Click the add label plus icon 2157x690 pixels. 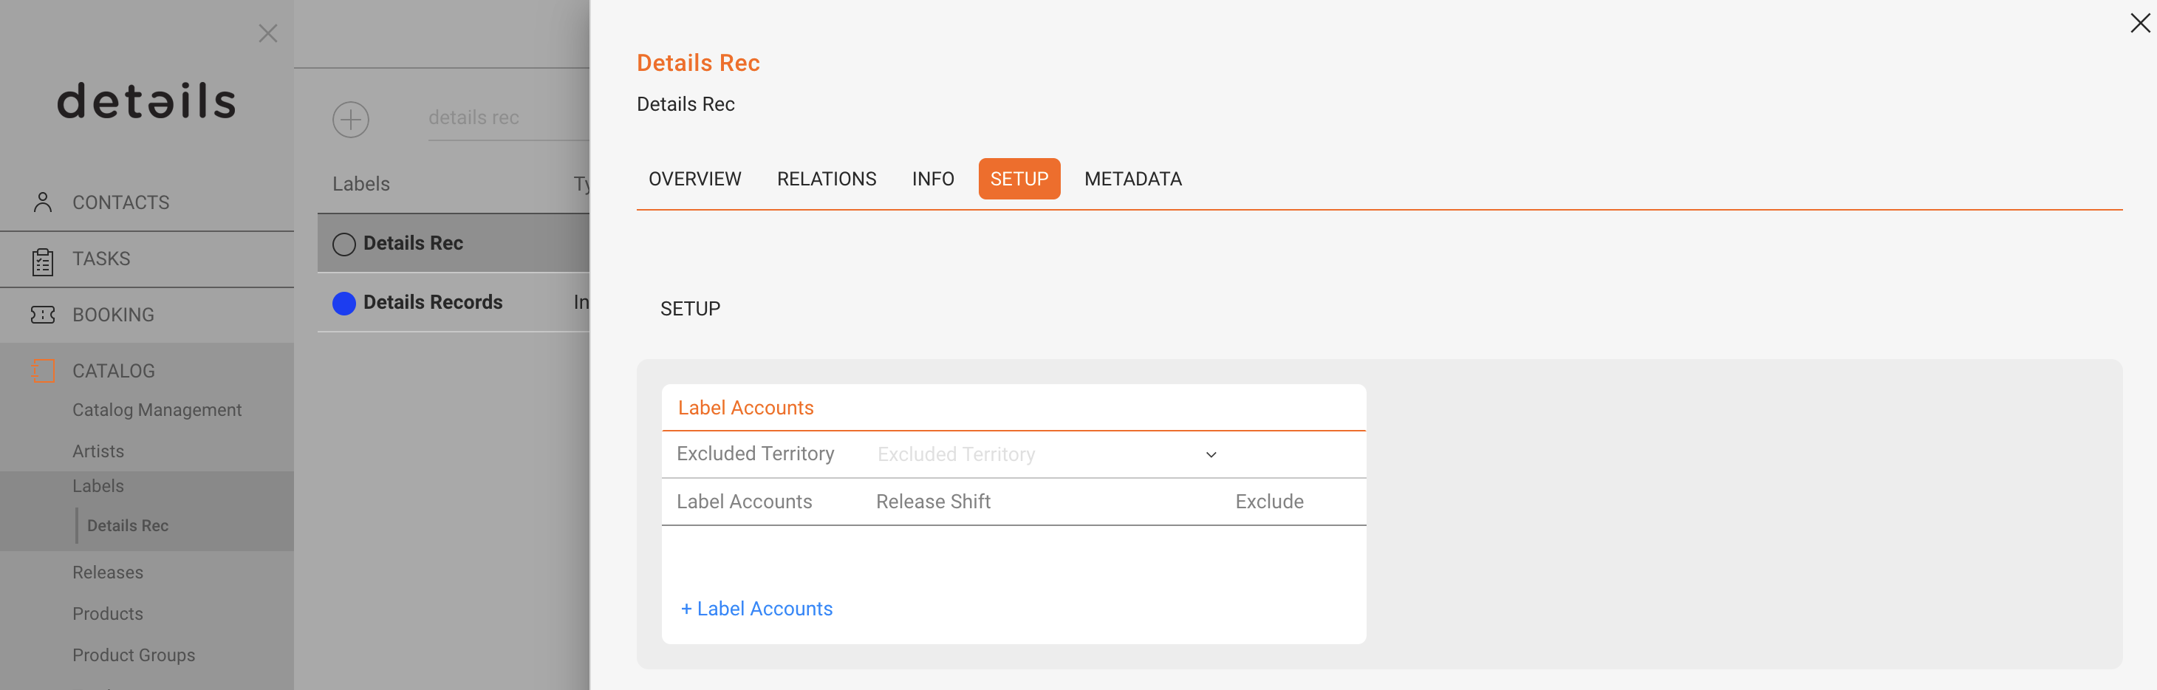click(351, 120)
